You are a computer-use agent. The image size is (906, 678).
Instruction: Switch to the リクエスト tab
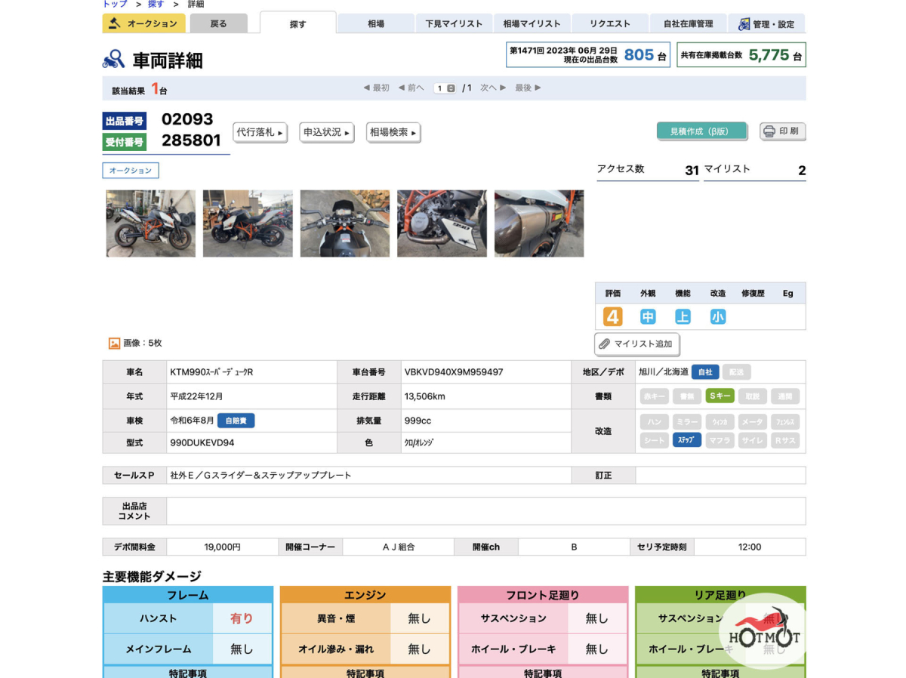[610, 23]
